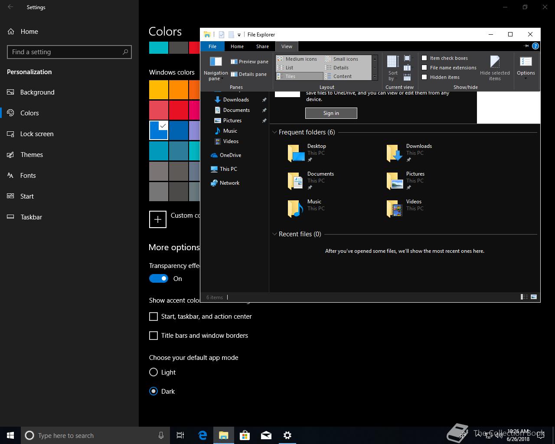The width and height of the screenshot is (555, 444).
Task: Open Microsoft Edge from the taskbar
Action: tap(202, 435)
